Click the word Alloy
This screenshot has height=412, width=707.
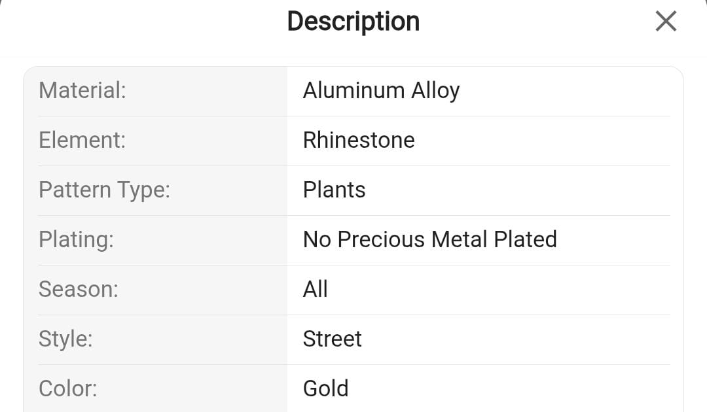tap(435, 90)
